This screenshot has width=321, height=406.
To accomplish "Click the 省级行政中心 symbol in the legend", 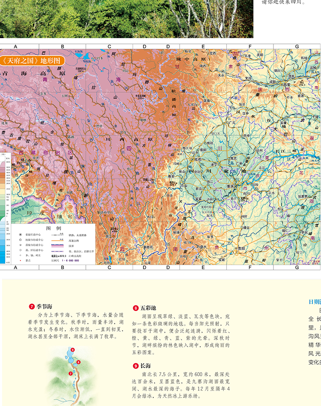I will [x=20, y=235].
